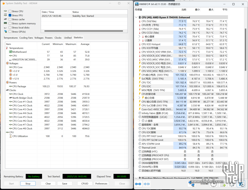
Task: Show the Powers tab
Action: click(49, 38)
